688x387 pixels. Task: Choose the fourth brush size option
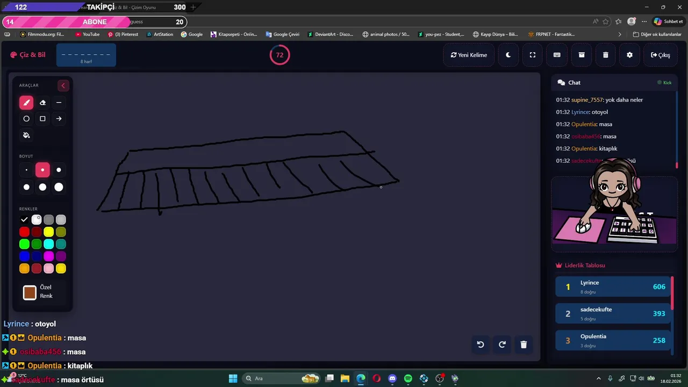tap(26, 187)
